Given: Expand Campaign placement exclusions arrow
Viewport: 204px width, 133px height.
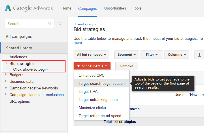Looking at the screenshot, I should click(x=6, y=94).
